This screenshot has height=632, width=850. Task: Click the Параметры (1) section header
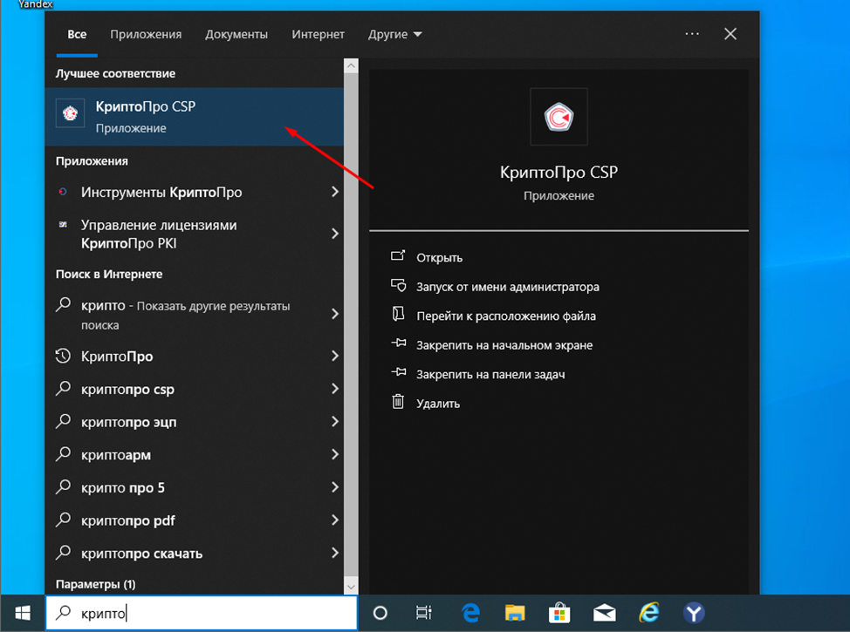(x=96, y=584)
